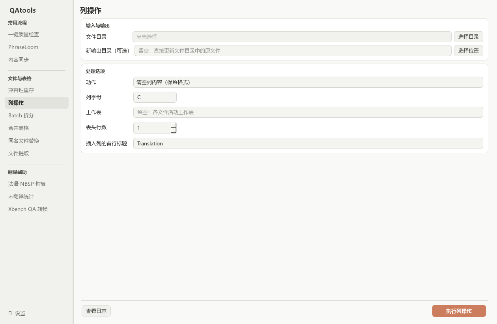Decrease 表头行数 with the down arrow
The height and width of the screenshot is (324, 497).
click(x=174, y=130)
